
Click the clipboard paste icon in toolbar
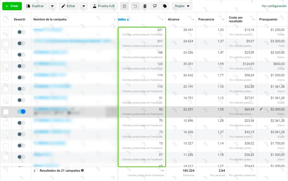pyautogui.click(x=125, y=6)
